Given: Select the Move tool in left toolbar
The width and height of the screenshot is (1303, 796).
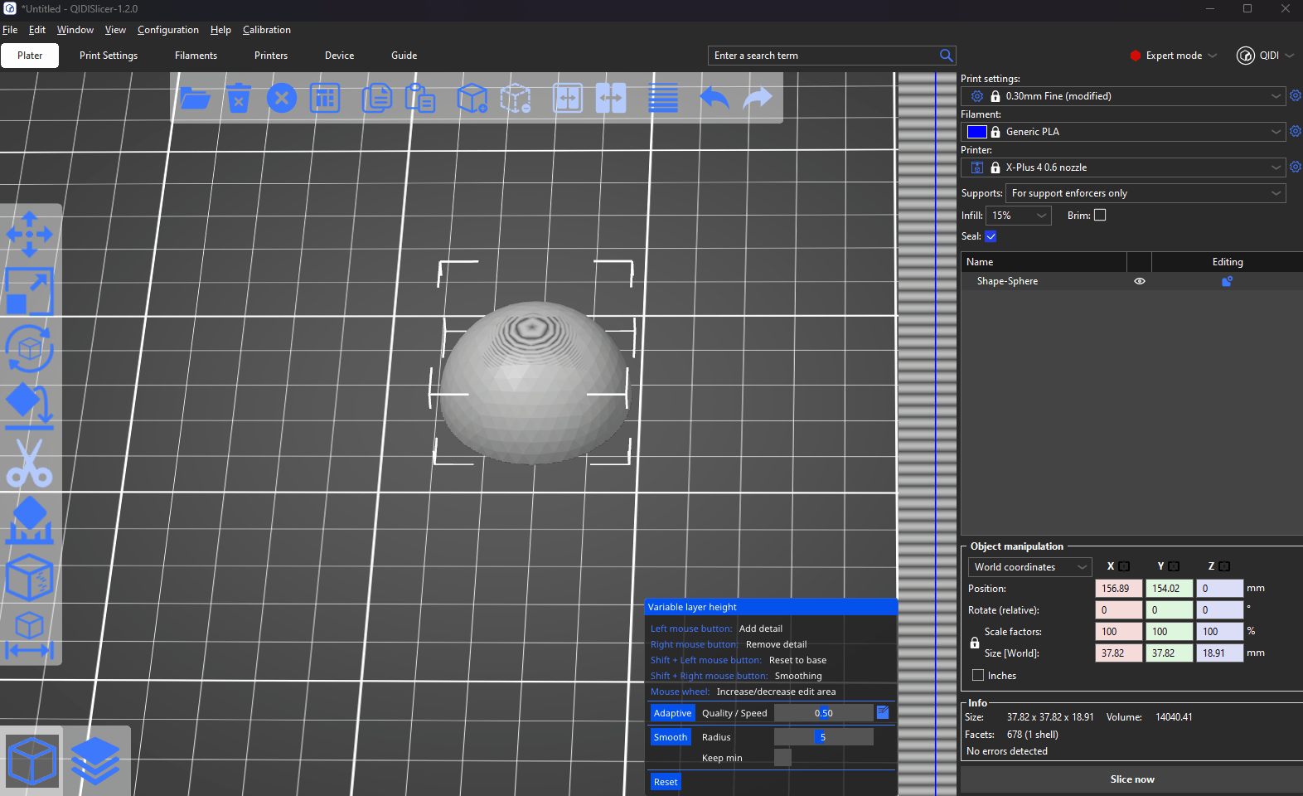Looking at the screenshot, I should [x=30, y=234].
